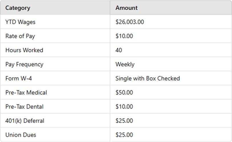Select the $25.00 Union Dues amount
This screenshot has width=232, height=142.
(124, 135)
